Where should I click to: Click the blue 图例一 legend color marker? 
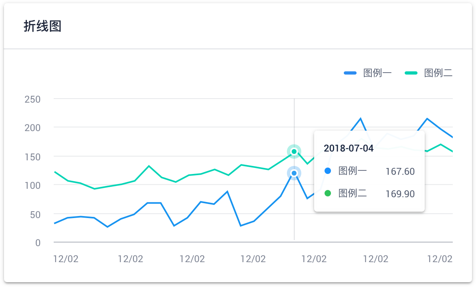[x=350, y=73]
